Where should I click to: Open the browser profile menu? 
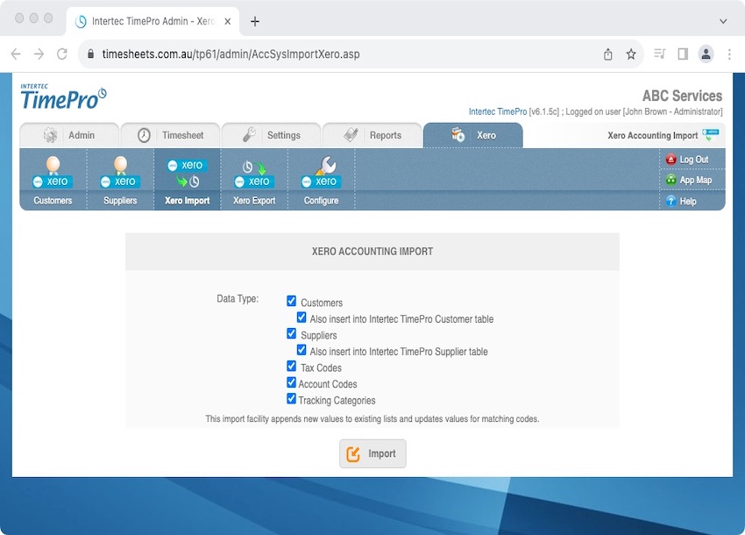point(706,53)
